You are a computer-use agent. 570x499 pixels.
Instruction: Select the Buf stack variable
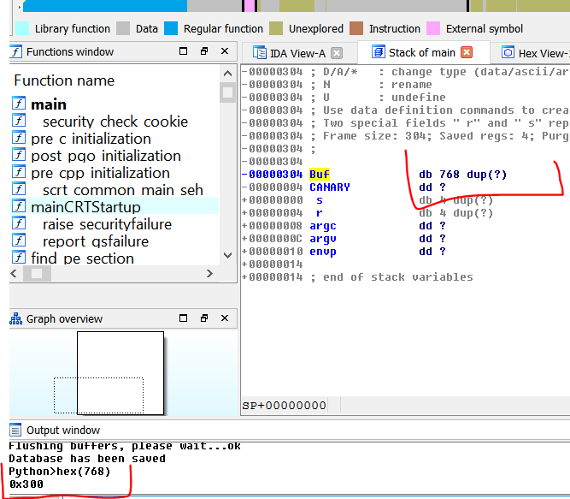[x=319, y=175]
